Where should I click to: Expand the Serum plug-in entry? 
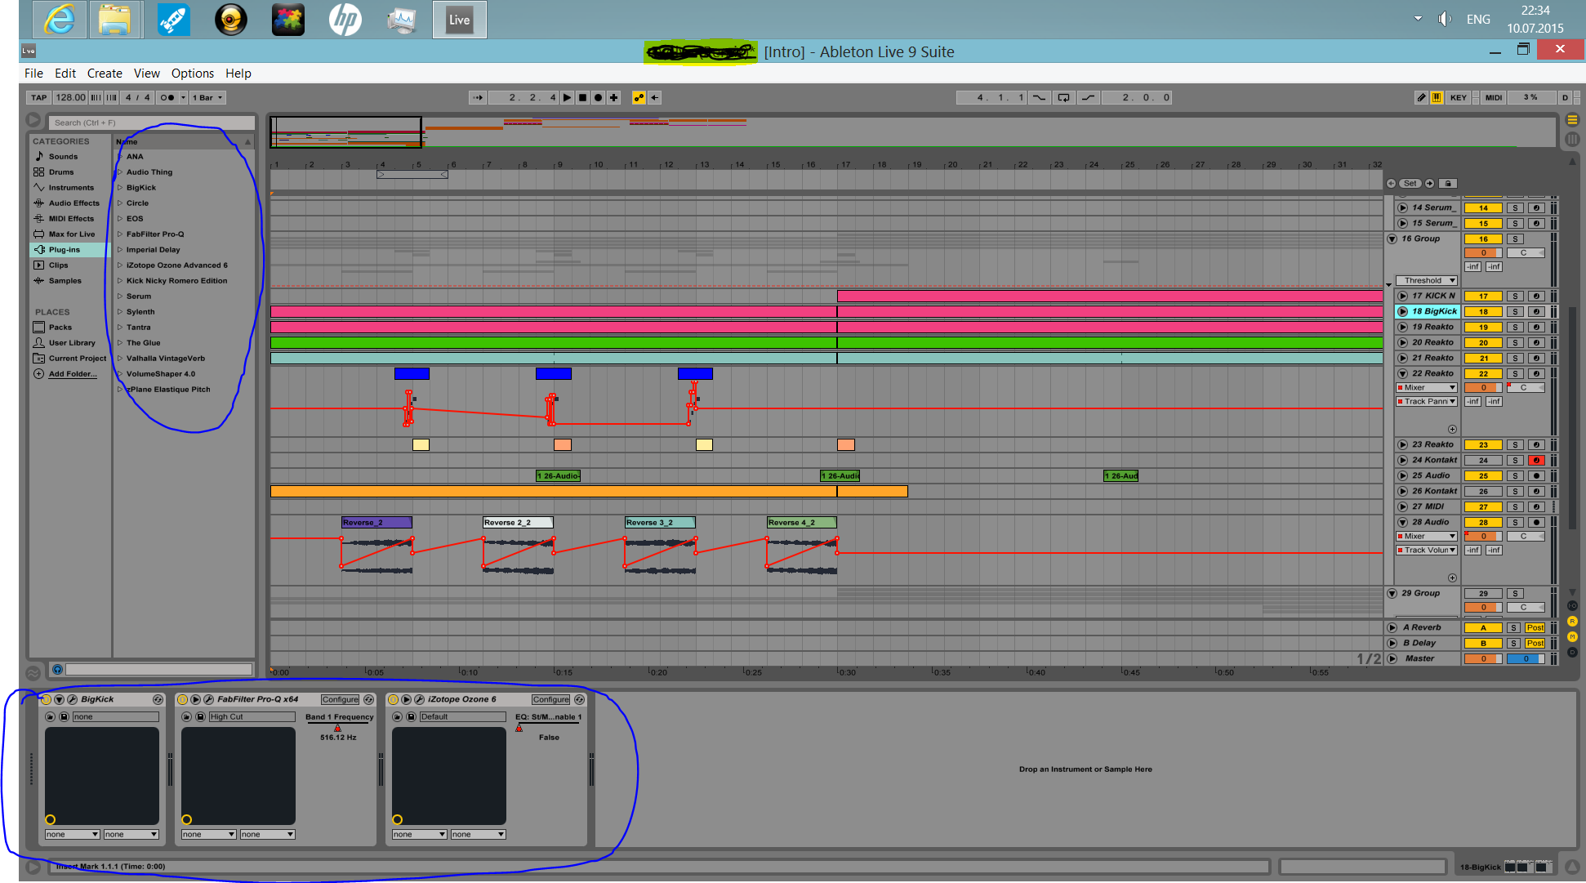click(x=120, y=296)
